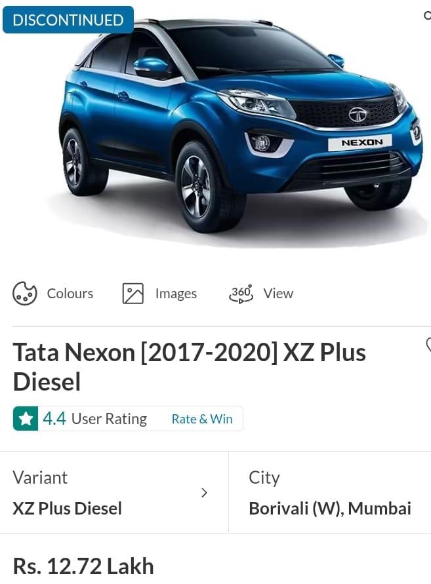Screen dimensions: 431x584
Task: Open Variant selector XZ Plus Diesel
Action: pos(67,509)
